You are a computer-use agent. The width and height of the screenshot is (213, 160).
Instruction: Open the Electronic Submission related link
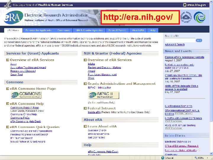178,142
